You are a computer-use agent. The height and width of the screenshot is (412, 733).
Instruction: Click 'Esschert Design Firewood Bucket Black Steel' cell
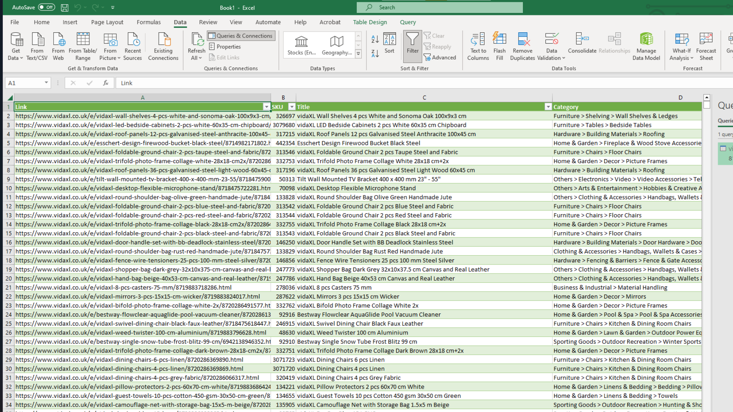coord(424,143)
